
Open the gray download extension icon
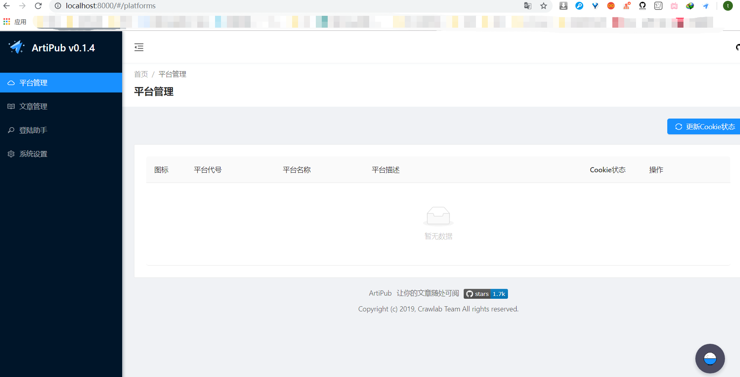point(563,6)
